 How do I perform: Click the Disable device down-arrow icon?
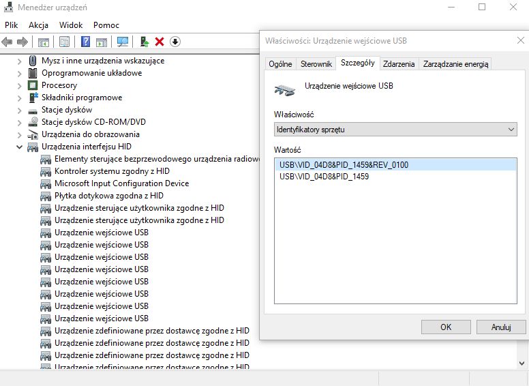pos(175,42)
